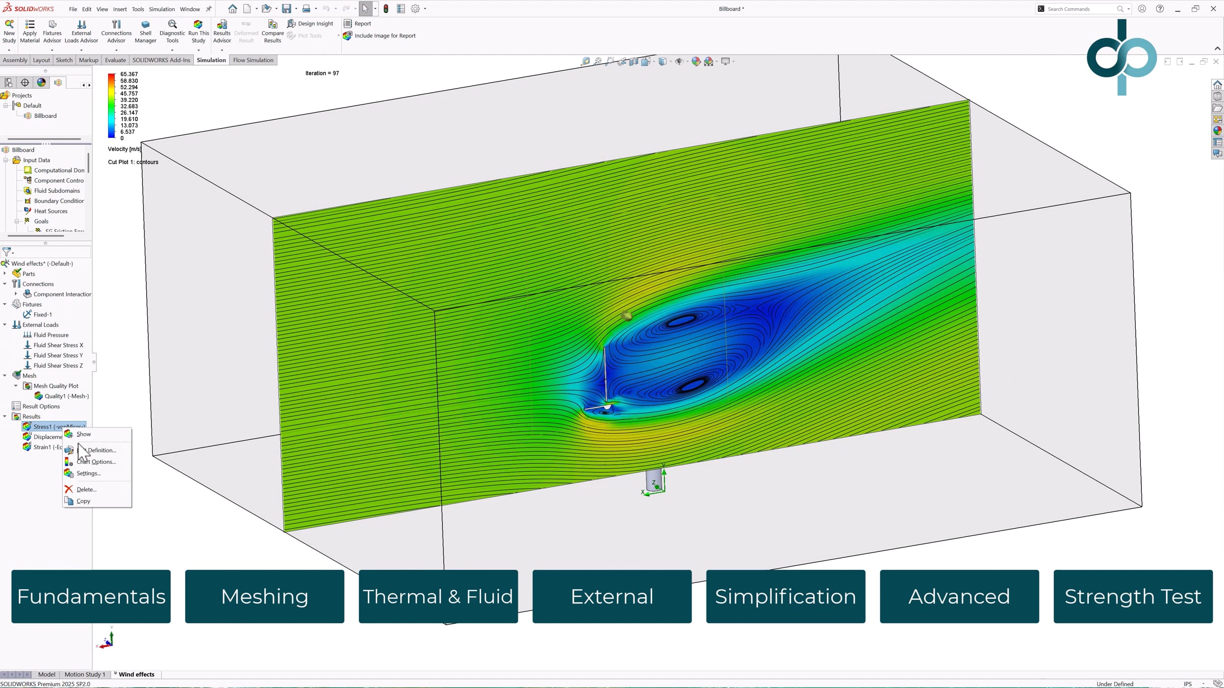
Task: Select Delete in the context menu
Action: (x=97, y=489)
